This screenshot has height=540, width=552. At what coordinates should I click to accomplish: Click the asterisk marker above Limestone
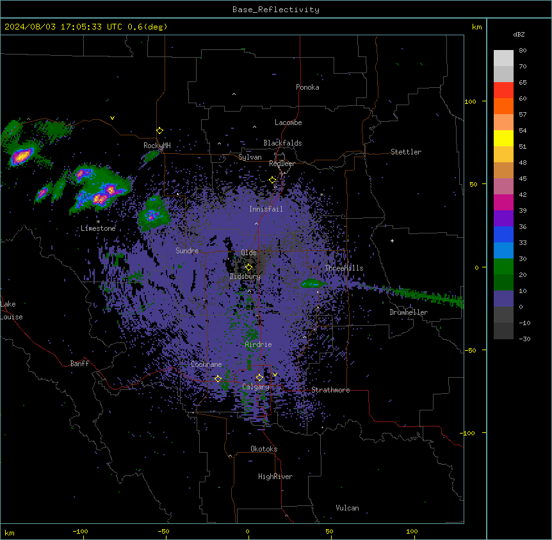click(98, 221)
